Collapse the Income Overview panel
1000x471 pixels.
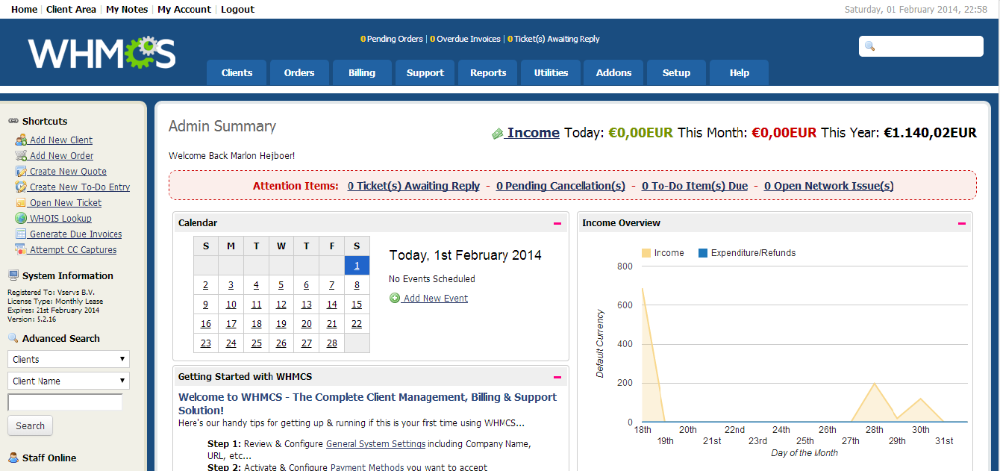click(962, 223)
